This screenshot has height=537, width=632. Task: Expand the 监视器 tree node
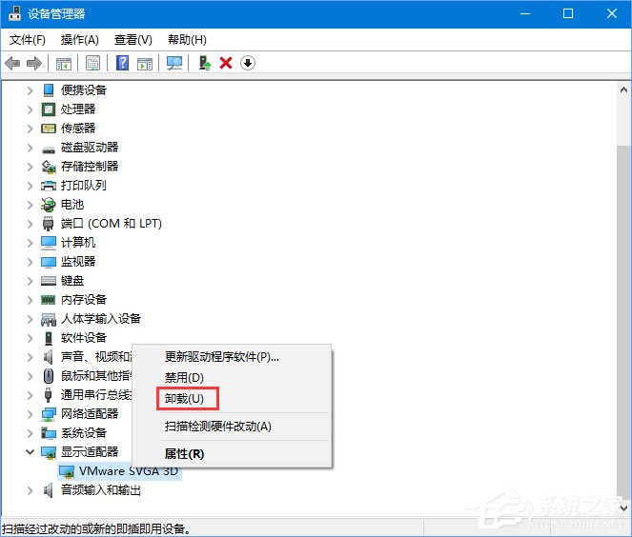click(x=31, y=262)
